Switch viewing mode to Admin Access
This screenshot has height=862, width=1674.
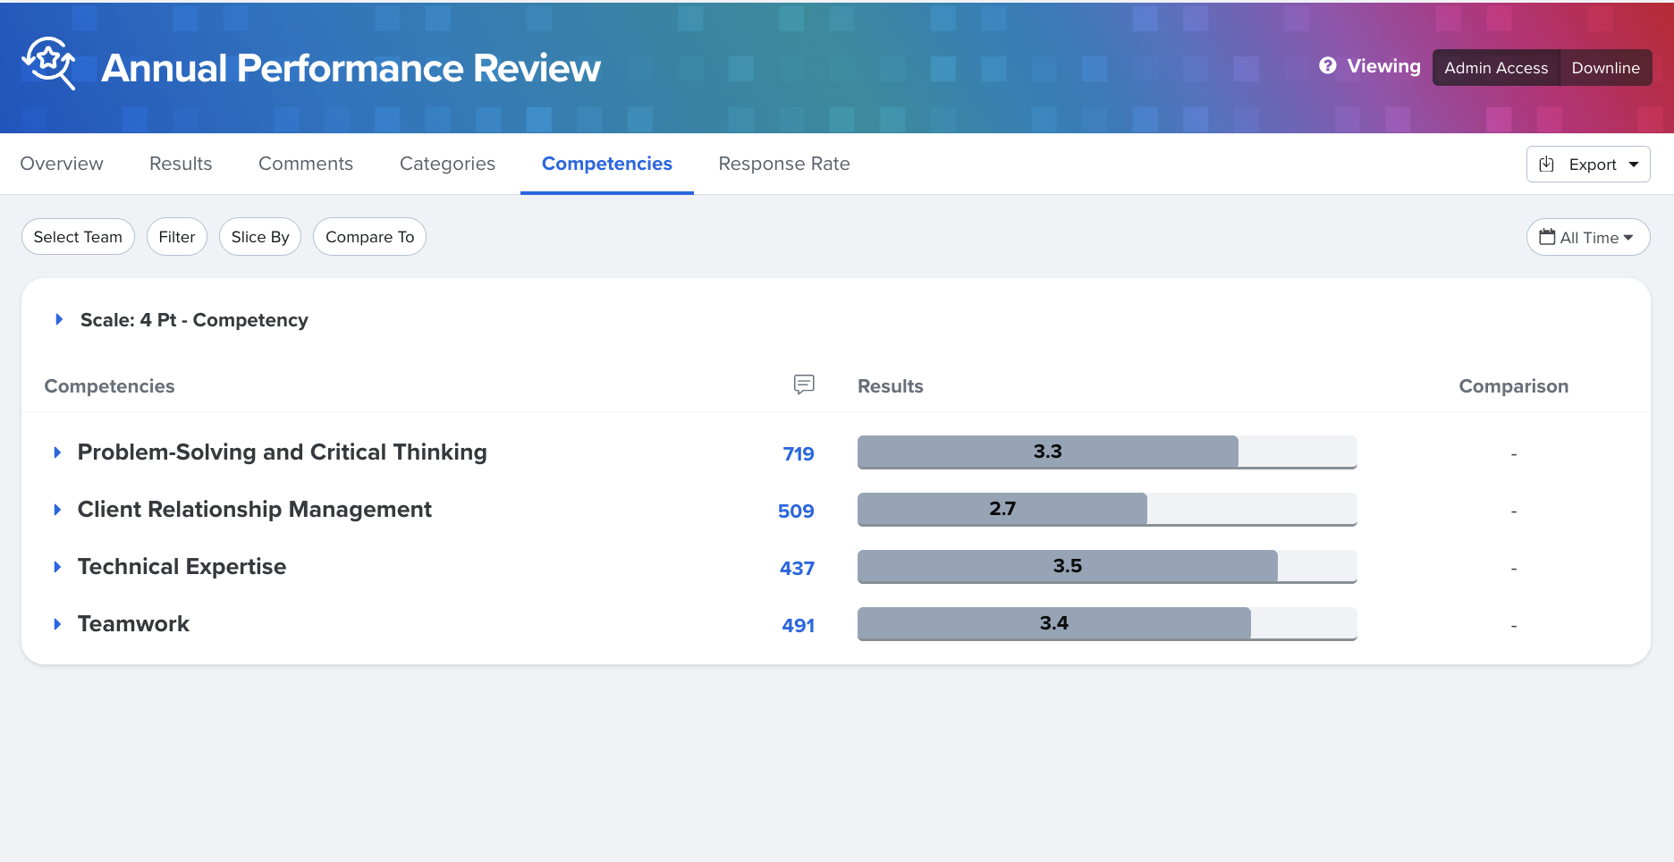[1495, 68]
